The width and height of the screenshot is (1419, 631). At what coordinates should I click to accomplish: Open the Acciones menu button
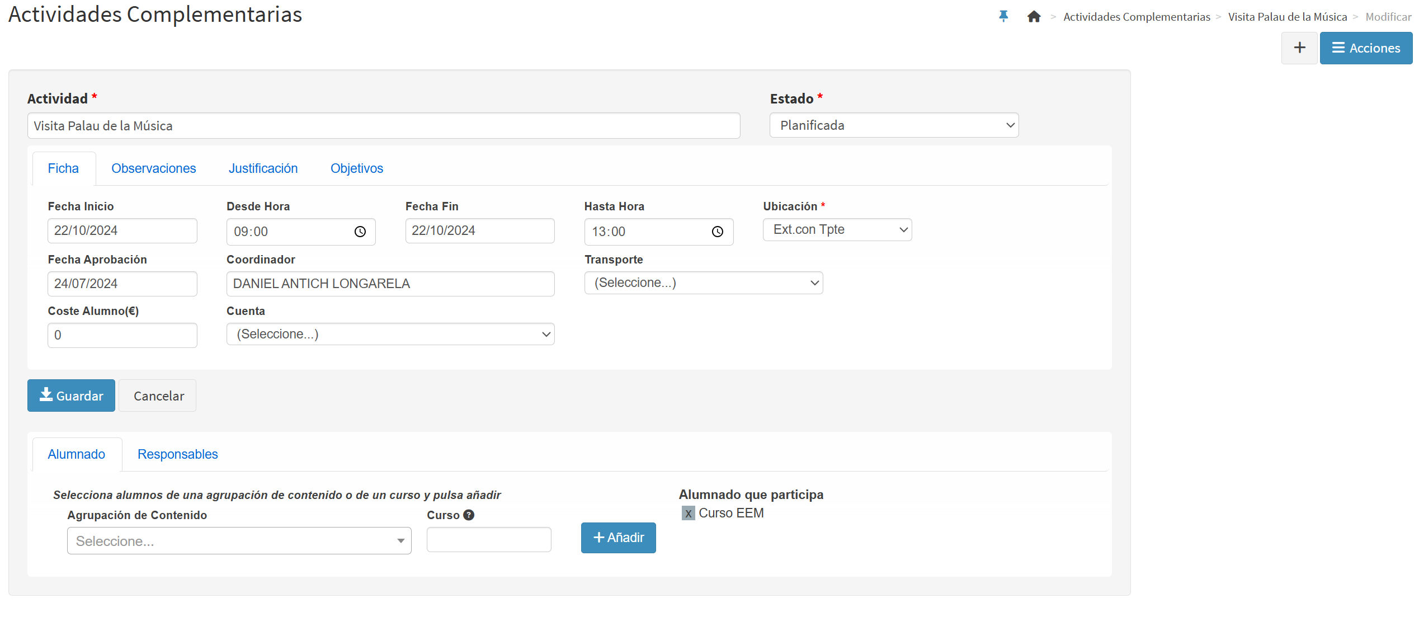point(1366,48)
